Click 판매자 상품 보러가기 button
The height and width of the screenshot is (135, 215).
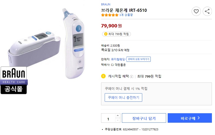pyautogui.click(x=138, y=59)
